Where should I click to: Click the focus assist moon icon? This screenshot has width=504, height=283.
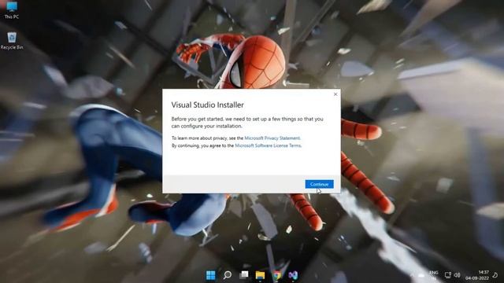pyautogui.click(x=495, y=275)
